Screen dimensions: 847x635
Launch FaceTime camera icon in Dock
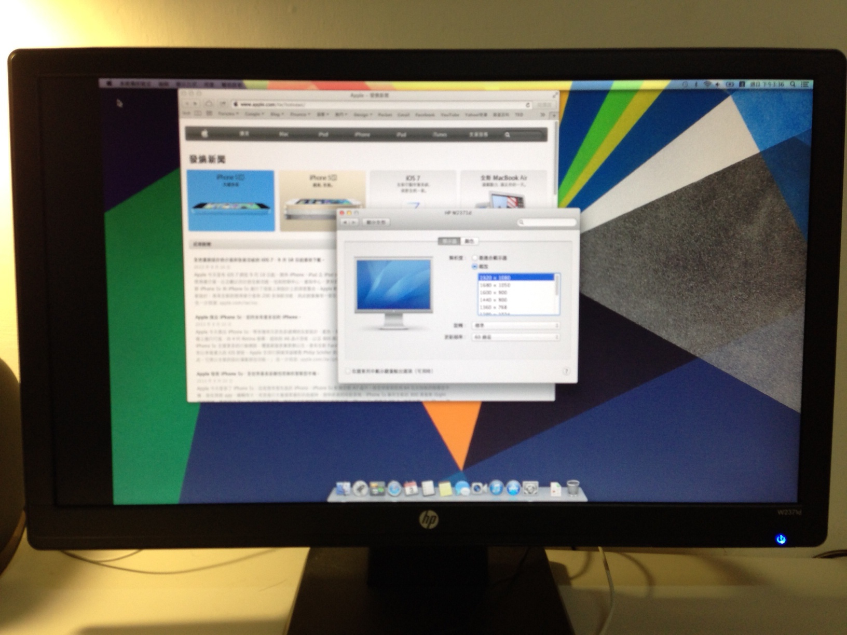tap(479, 488)
